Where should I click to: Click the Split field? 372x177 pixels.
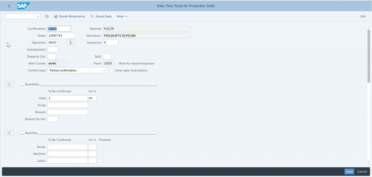point(107,56)
